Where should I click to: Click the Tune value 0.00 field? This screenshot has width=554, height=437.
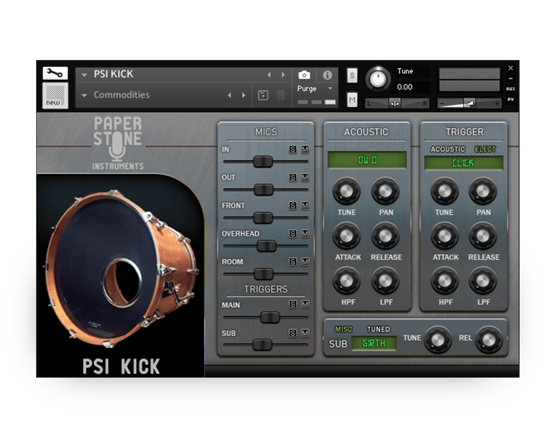pyautogui.click(x=405, y=87)
